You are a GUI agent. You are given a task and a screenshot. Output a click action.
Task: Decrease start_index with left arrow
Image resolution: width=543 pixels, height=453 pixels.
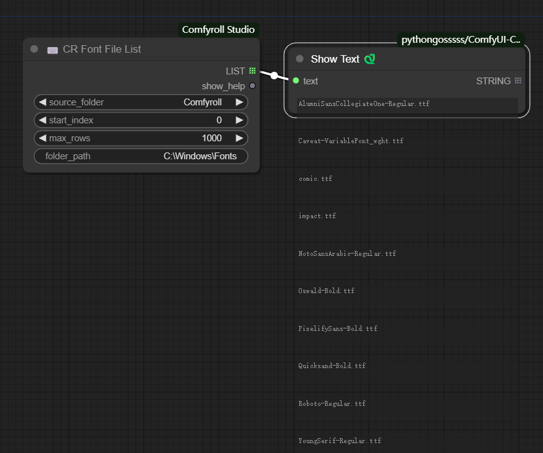(42, 120)
